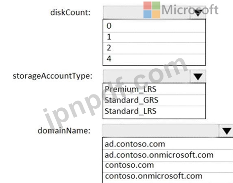Select Standard_GRS storage account type
This screenshot has width=233, height=183.
click(154, 100)
